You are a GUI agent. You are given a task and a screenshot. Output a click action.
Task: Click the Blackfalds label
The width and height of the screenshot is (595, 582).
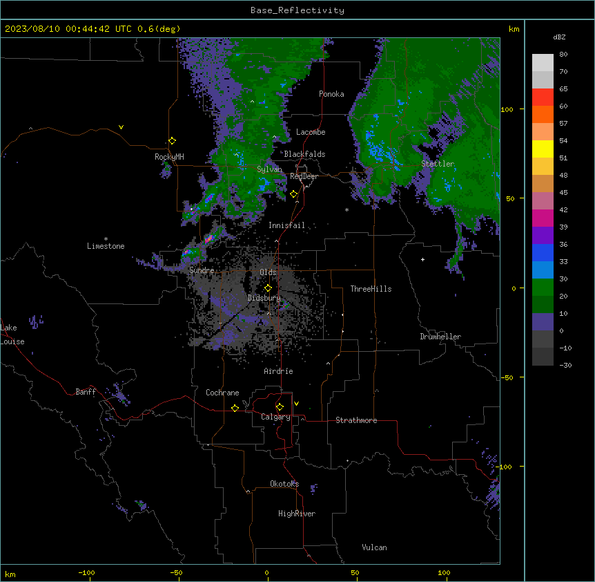point(304,154)
